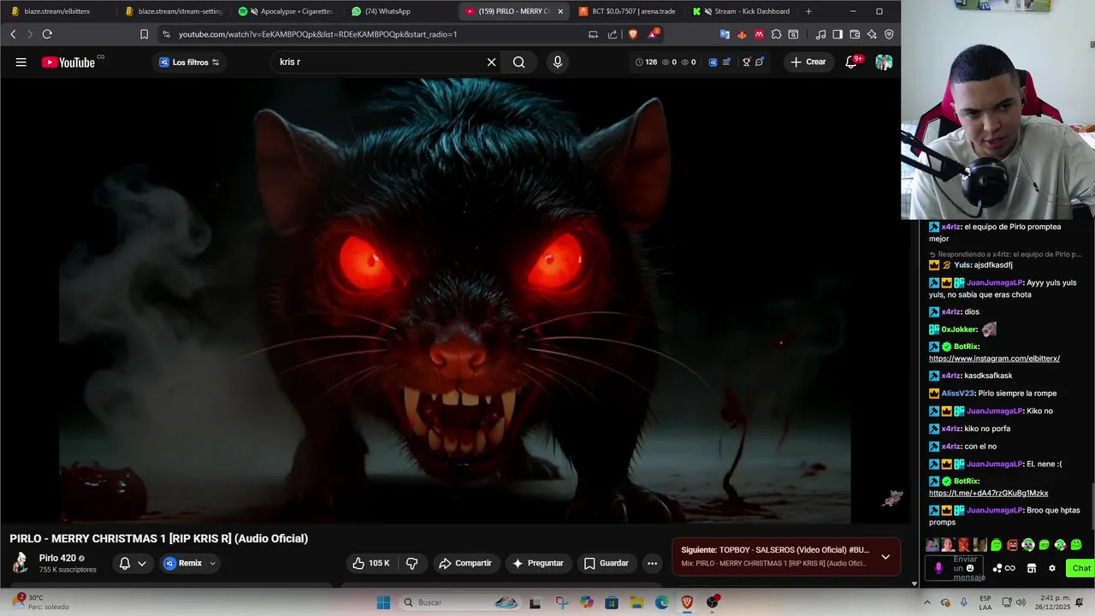
Task: Open chat settings gear icon
Action: 1052,568
